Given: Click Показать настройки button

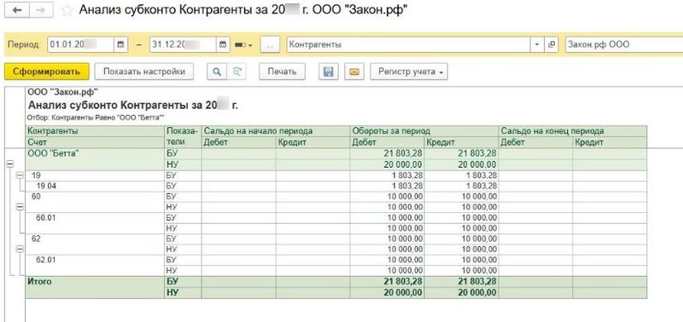Looking at the screenshot, I should [143, 72].
